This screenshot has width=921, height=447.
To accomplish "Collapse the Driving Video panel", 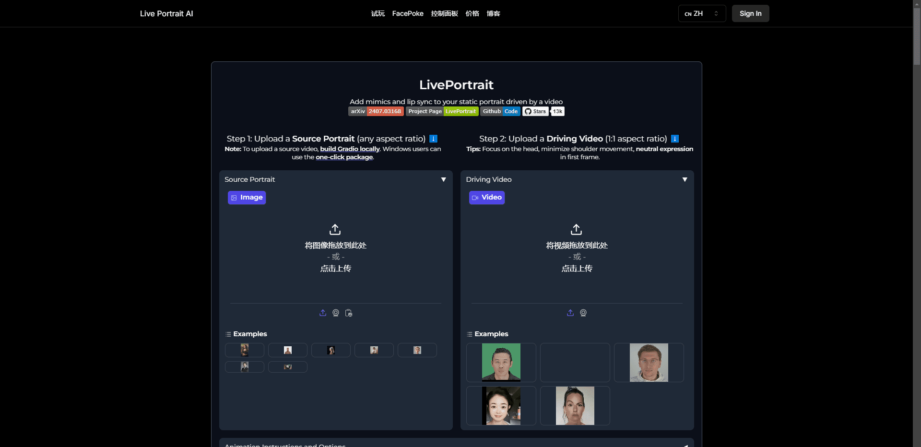I will 685,179.
